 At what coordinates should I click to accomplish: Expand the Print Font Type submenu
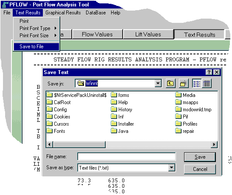(37, 28)
